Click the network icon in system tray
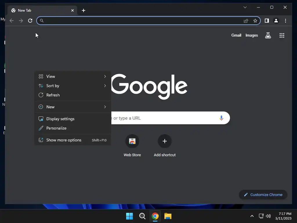The height and width of the screenshot is (223, 297). point(261,216)
